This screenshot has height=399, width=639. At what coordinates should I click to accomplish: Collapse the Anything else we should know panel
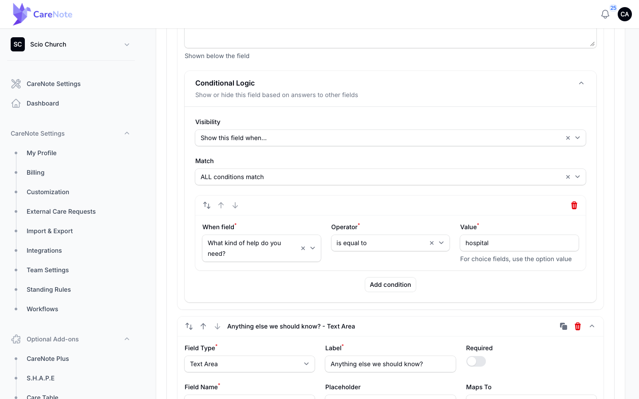click(592, 326)
